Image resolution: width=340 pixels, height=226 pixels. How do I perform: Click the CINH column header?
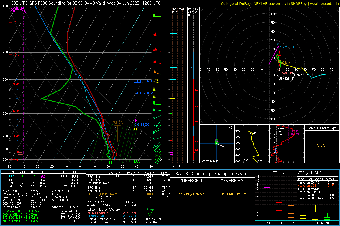[33, 172]
